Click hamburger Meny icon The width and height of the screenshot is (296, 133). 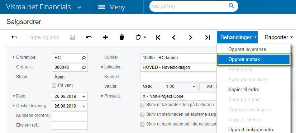(x=101, y=7)
